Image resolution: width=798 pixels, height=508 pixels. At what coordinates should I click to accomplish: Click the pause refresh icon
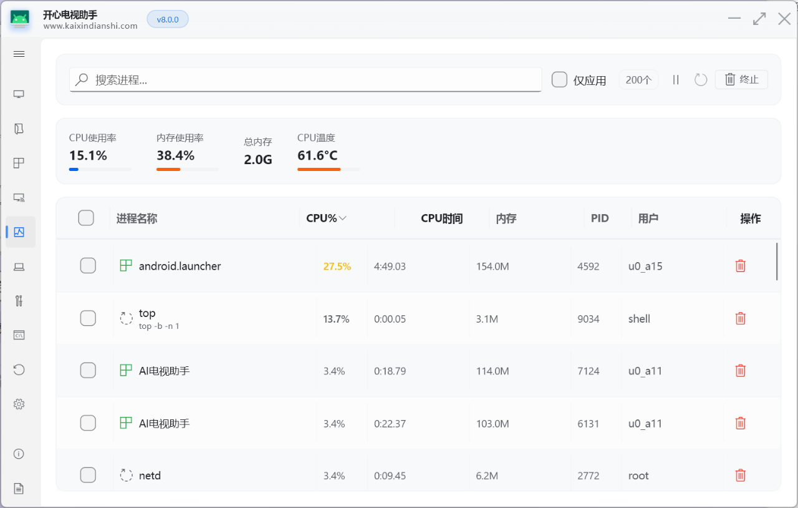(x=676, y=80)
